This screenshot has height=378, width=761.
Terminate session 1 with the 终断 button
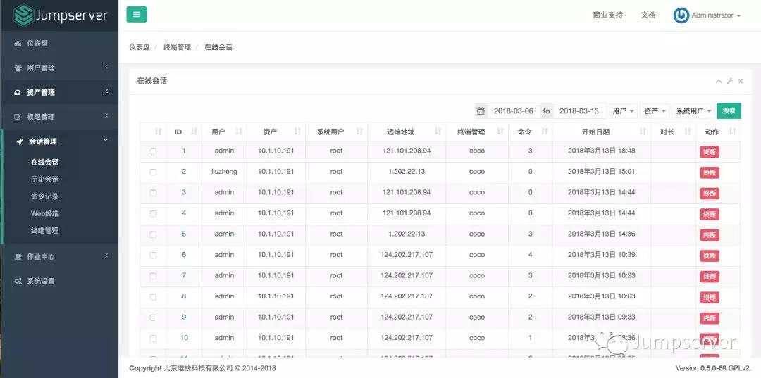pyautogui.click(x=709, y=151)
